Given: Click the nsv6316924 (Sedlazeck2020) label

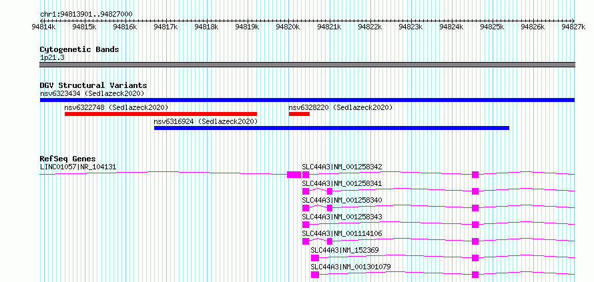Looking at the screenshot, I should pos(206,121).
